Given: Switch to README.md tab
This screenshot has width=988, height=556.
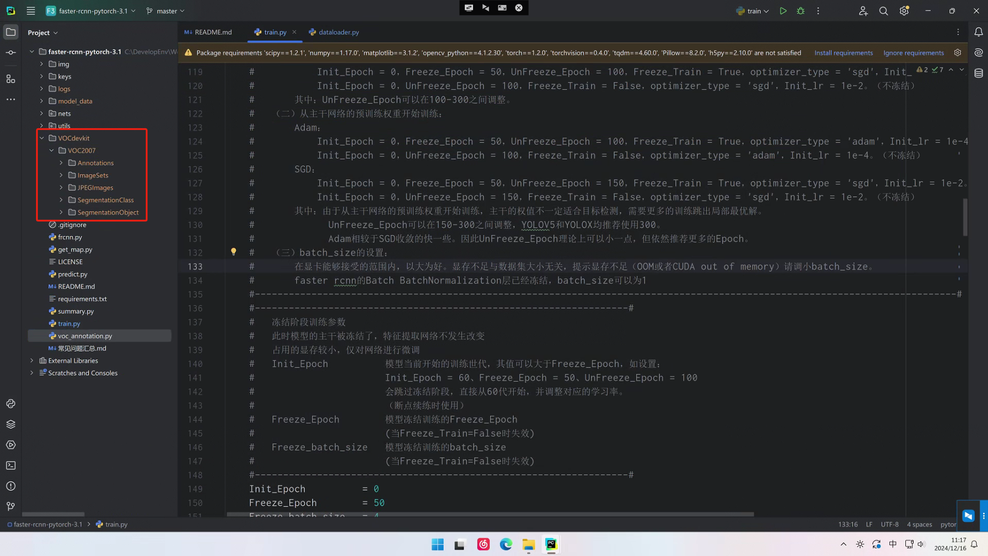Looking at the screenshot, I should click(208, 32).
